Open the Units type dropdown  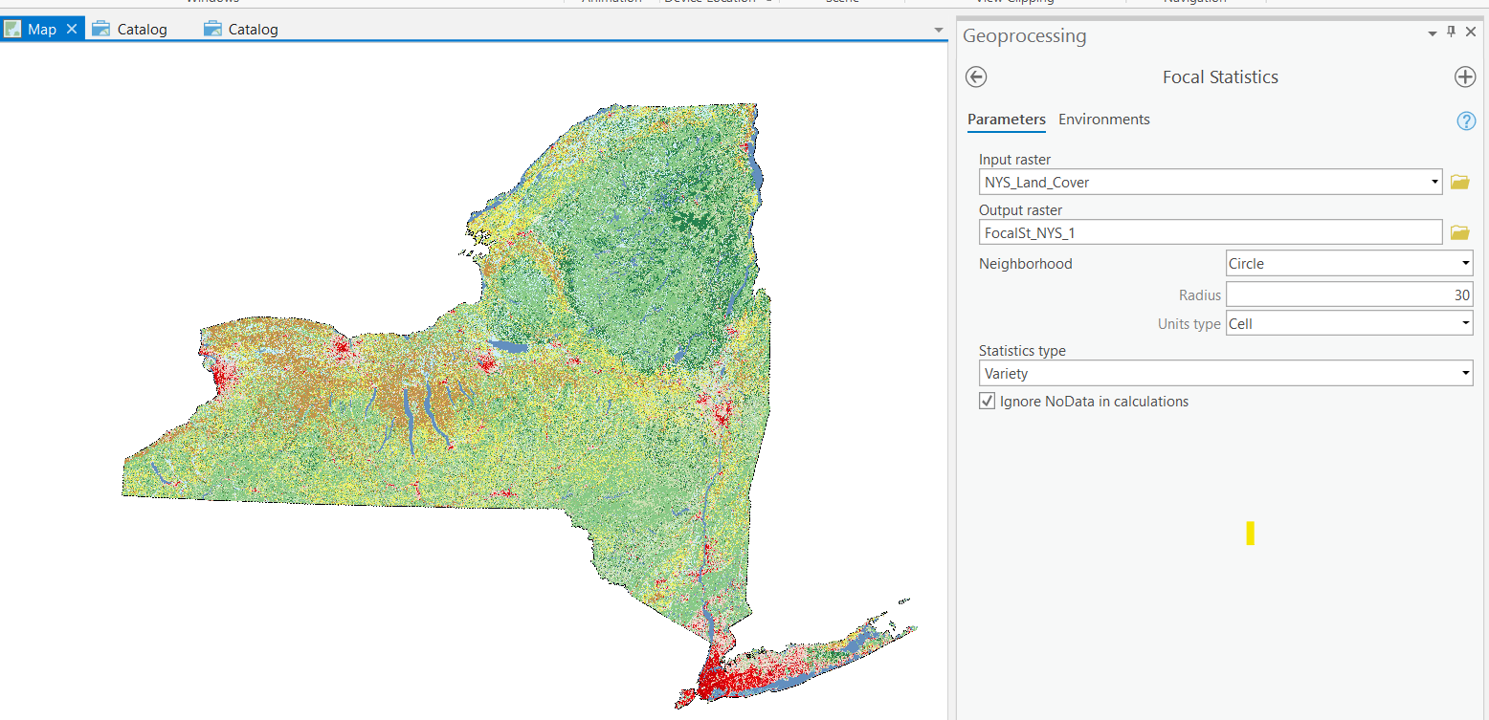tap(1465, 324)
